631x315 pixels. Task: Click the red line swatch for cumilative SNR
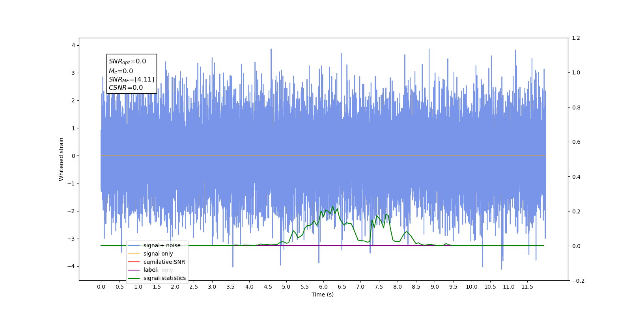tap(134, 262)
